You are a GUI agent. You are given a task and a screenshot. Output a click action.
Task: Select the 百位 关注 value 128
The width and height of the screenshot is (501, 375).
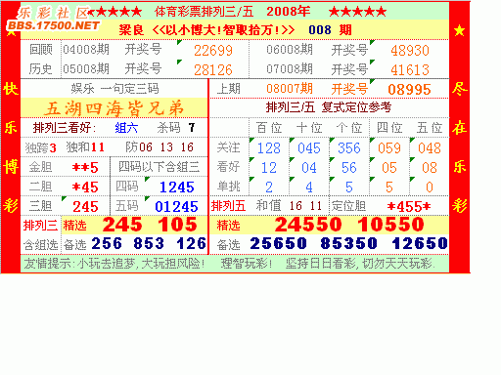pos(269,148)
